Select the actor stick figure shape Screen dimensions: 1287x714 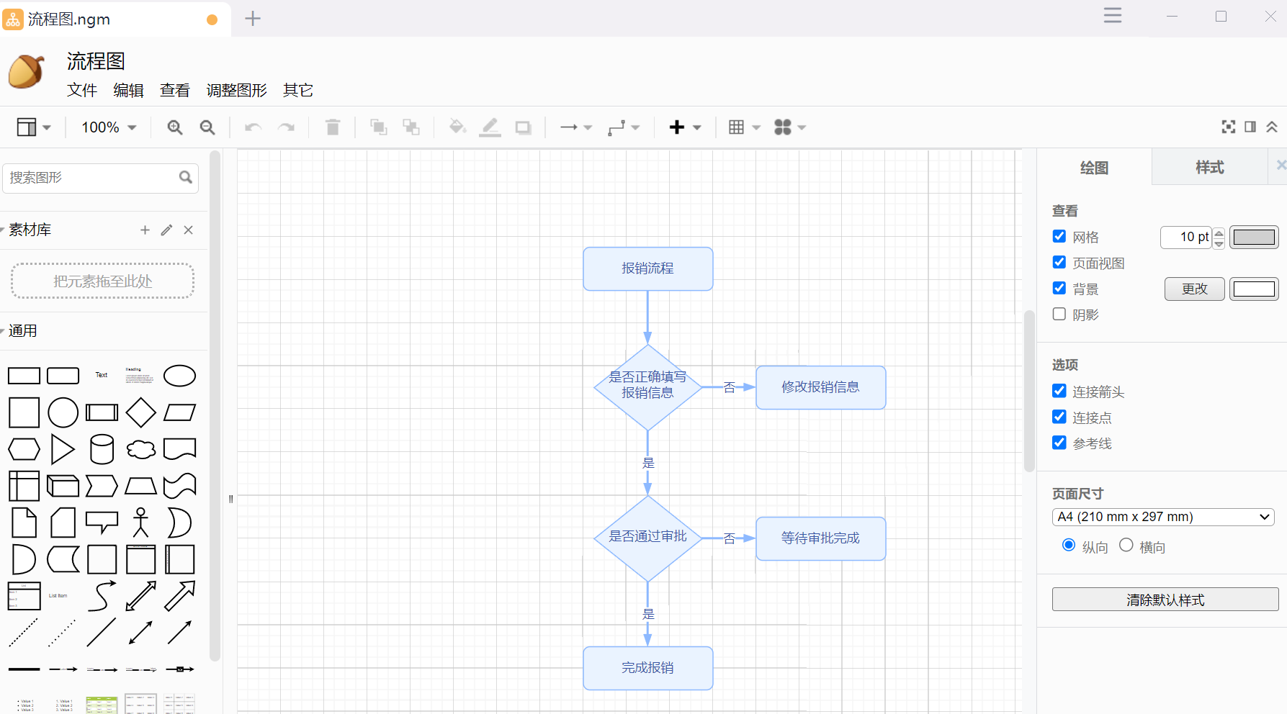click(140, 523)
